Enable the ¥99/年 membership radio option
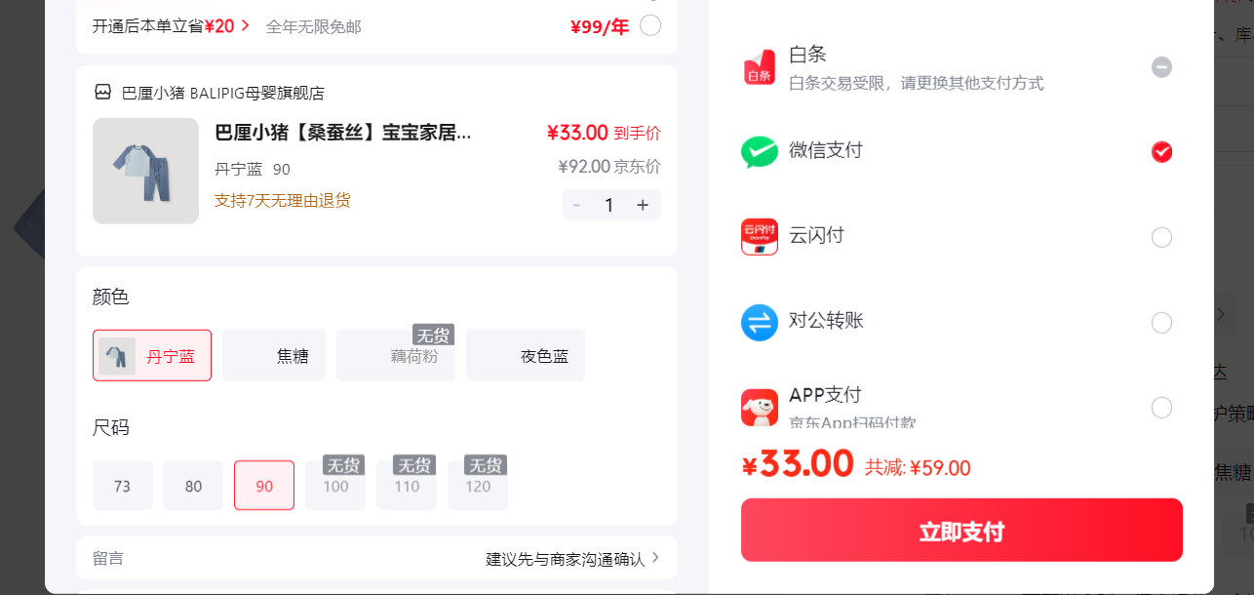Screen dimensions: 1254x595 [650, 25]
